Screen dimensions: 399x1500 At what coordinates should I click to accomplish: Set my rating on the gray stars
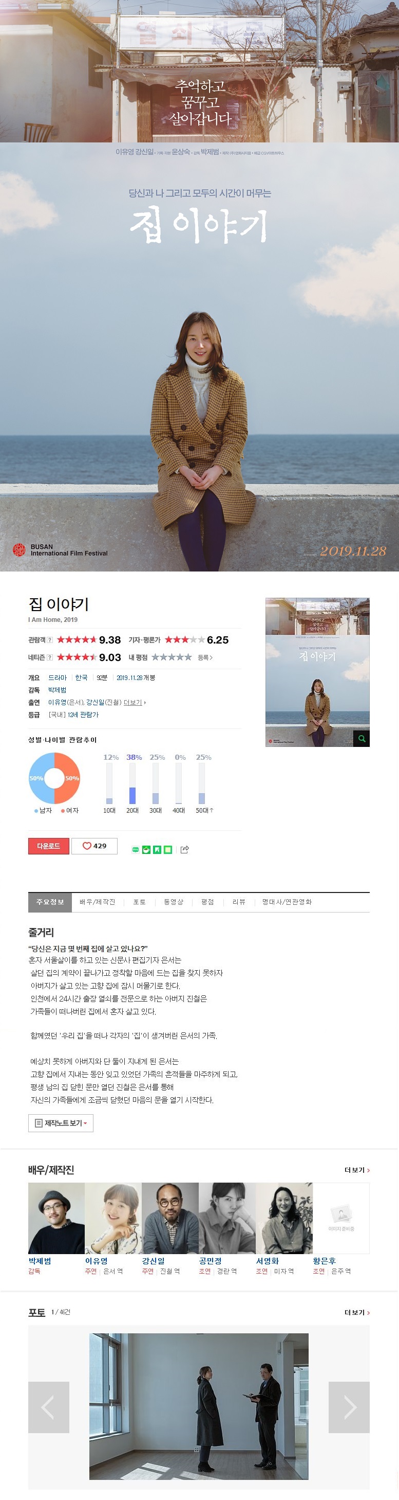point(172,657)
